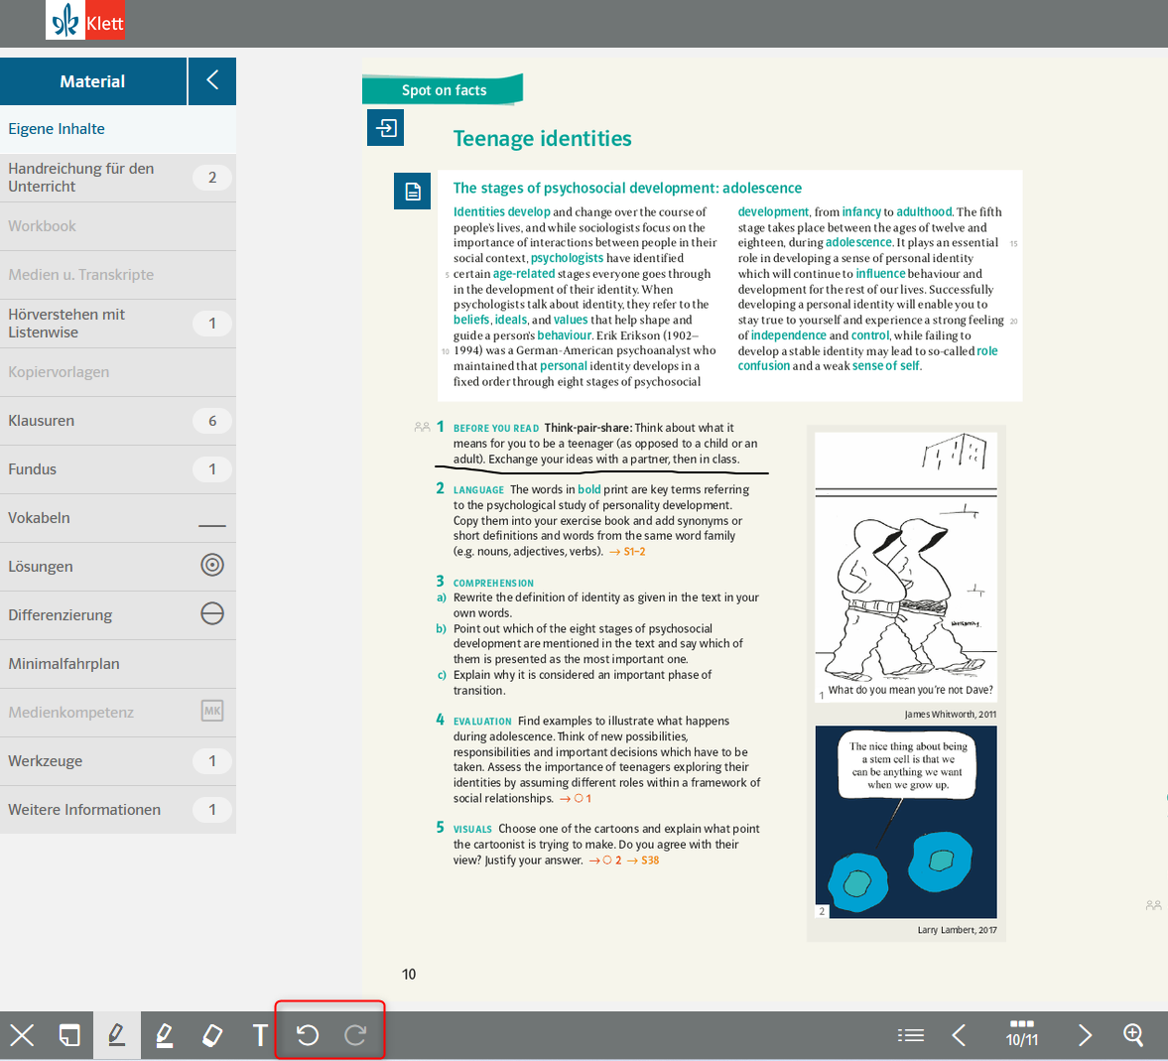
Task: Click the heading 'The stages of psychosocial development'
Action: [x=627, y=188]
